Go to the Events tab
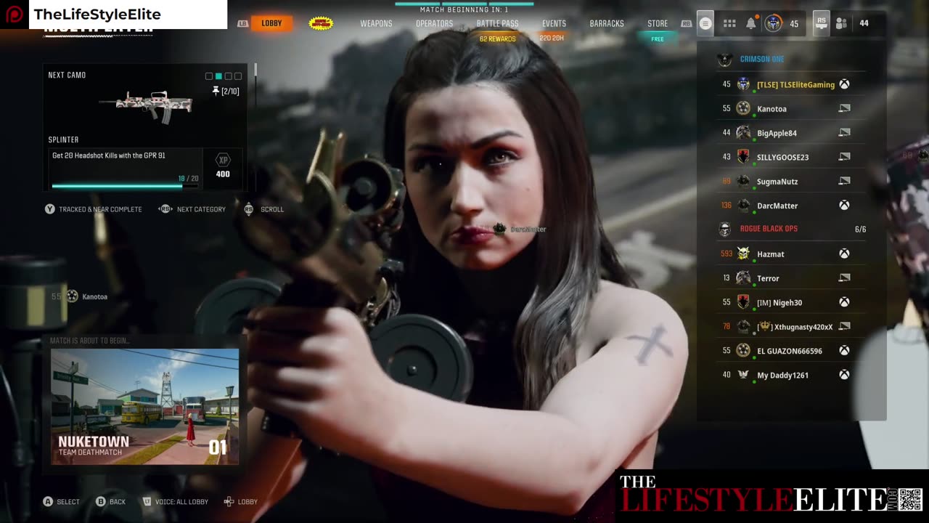 click(x=554, y=23)
